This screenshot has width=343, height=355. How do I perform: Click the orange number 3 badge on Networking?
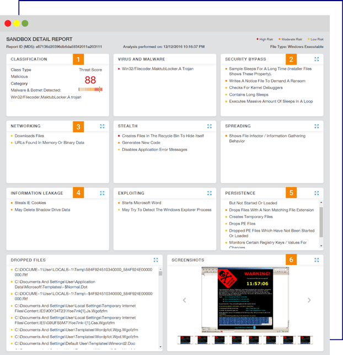click(79, 127)
